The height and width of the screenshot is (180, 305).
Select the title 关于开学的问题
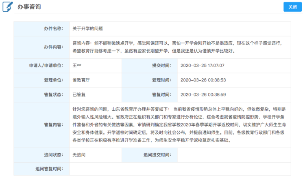pos(87,29)
